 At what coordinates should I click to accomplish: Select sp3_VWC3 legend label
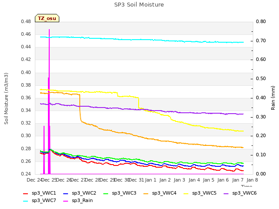124,193
